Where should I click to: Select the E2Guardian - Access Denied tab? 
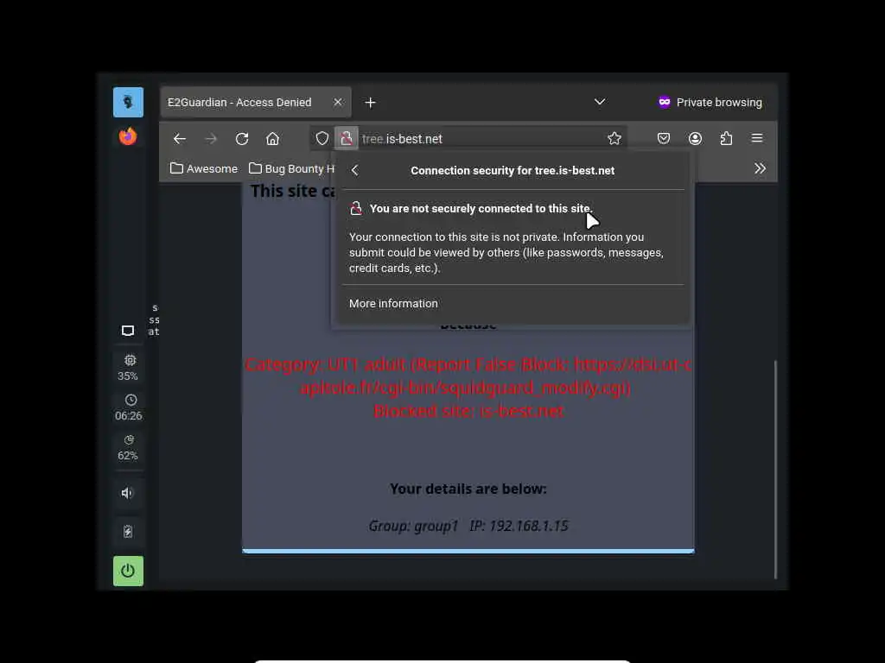256,102
